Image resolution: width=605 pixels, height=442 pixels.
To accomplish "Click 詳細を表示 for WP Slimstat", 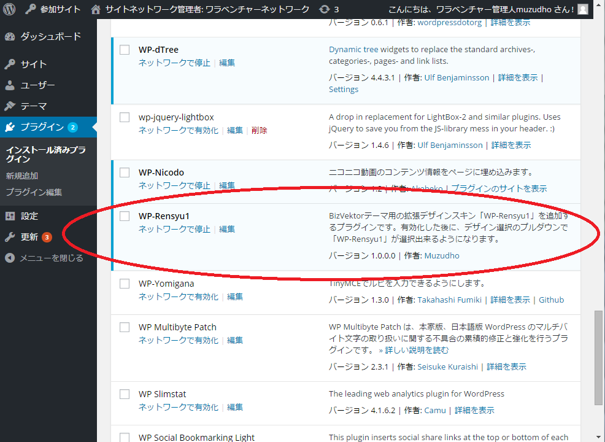I will [474, 410].
